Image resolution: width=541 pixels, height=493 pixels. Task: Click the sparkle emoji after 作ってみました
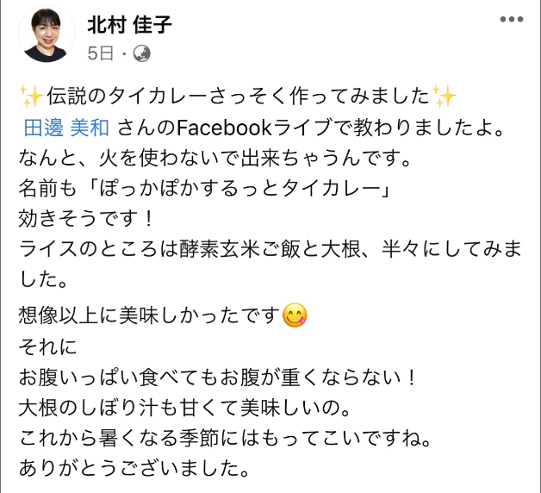pyautogui.click(x=444, y=95)
